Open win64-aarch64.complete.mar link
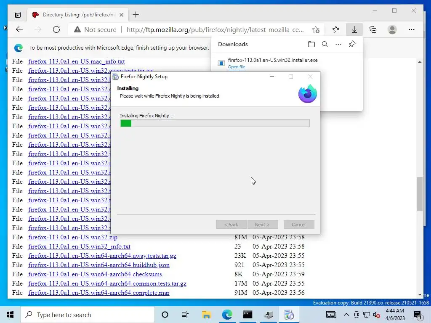Image resolution: width=431 pixels, height=323 pixels. pyautogui.click(x=99, y=293)
